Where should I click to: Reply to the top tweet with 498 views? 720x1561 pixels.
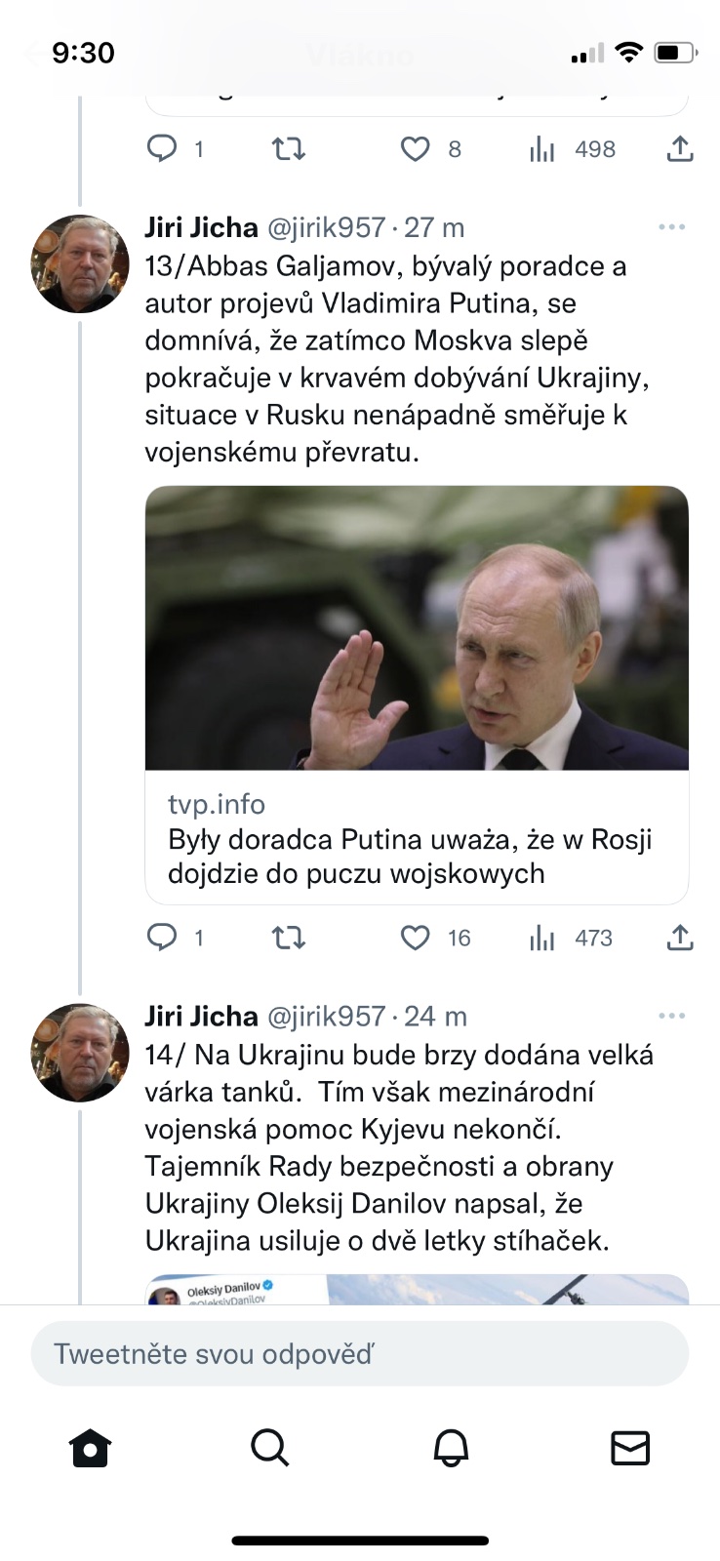coord(162,149)
